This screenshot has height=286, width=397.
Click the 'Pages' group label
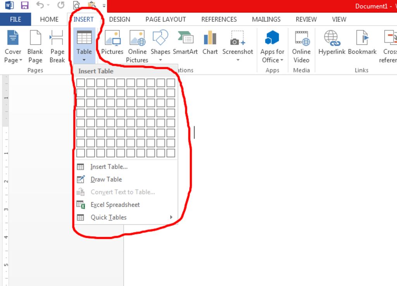click(35, 70)
